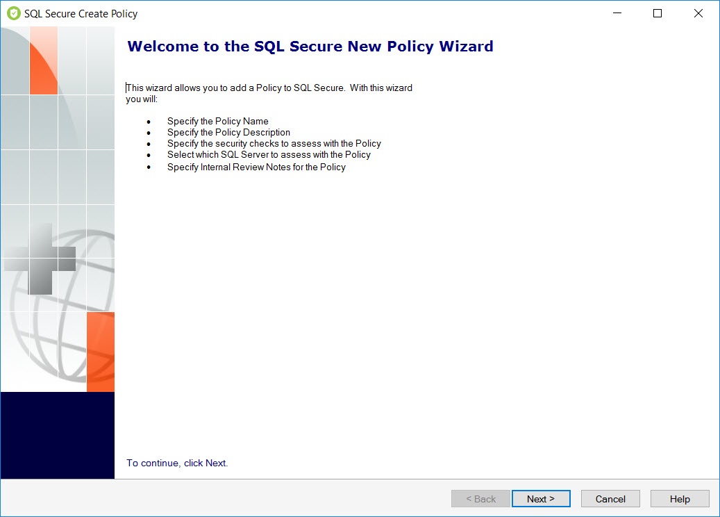Click the Next button to continue
The width and height of the screenshot is (720, 517).
click(541, 499)
